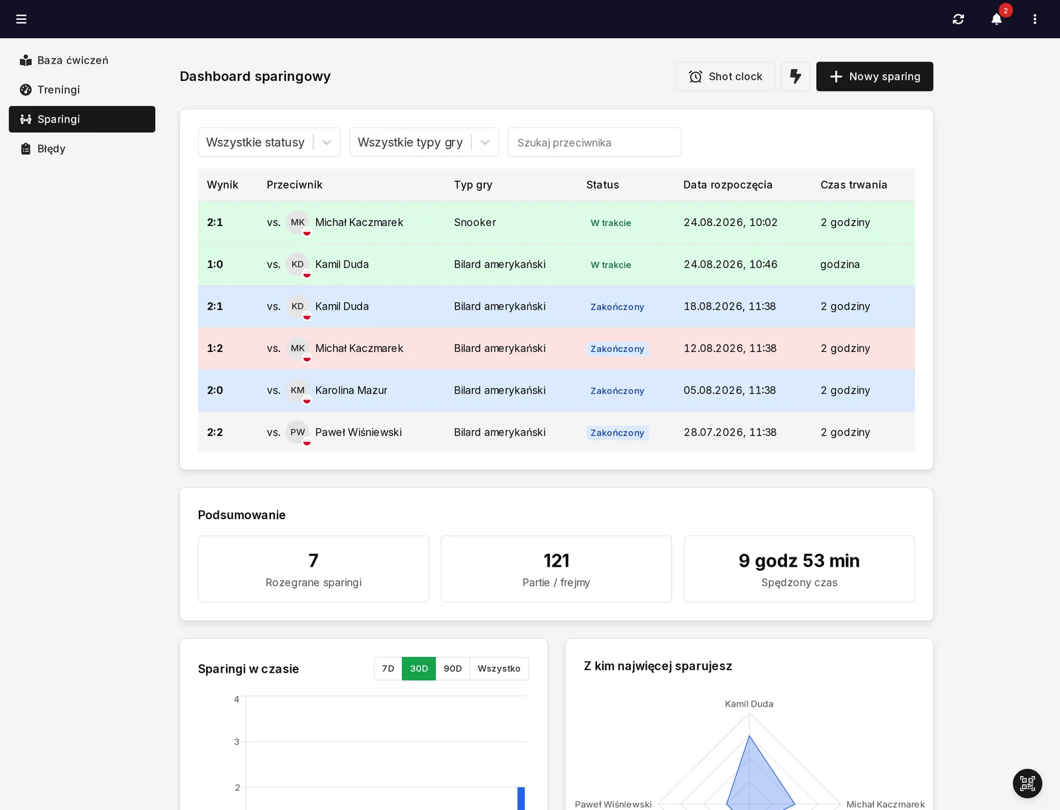Click the Czas trwania column header
Image resolution: width=1060 pixels, height=810 pixels.
click(x=854, y=185)
